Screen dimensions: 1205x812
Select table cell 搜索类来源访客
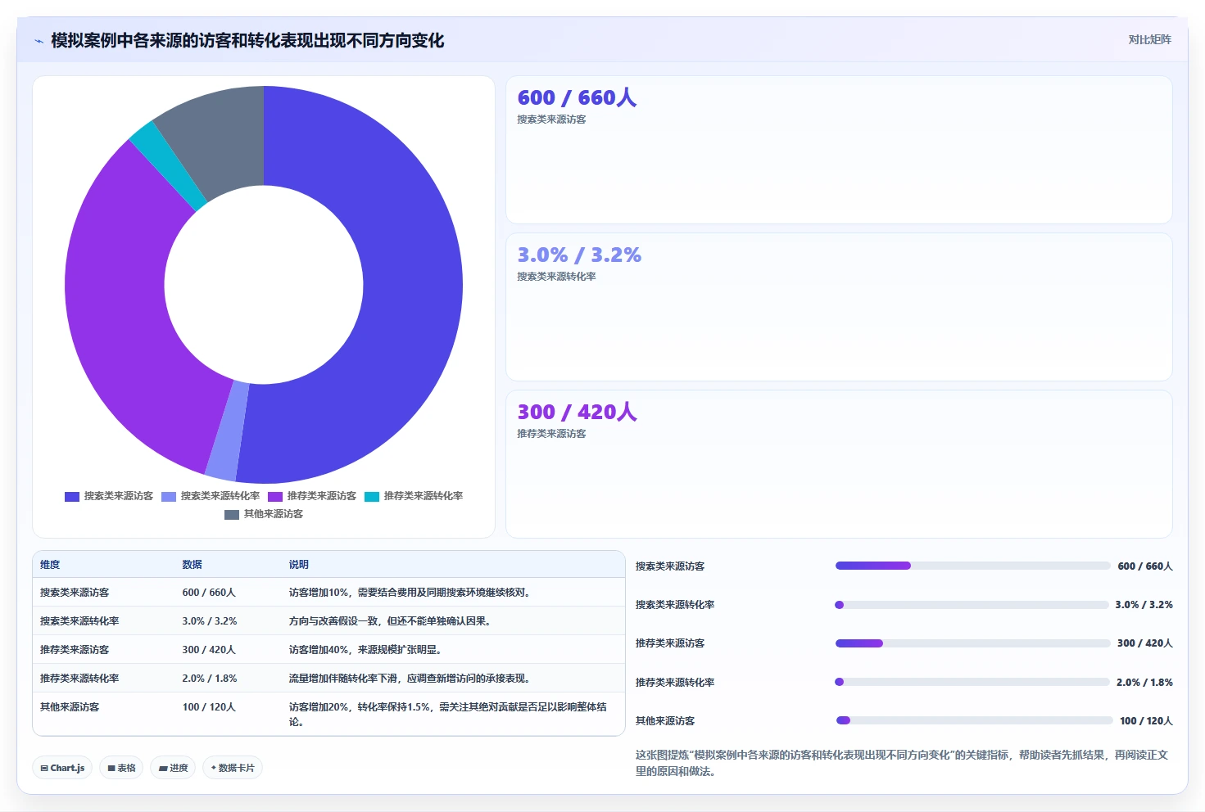(75, 593)
